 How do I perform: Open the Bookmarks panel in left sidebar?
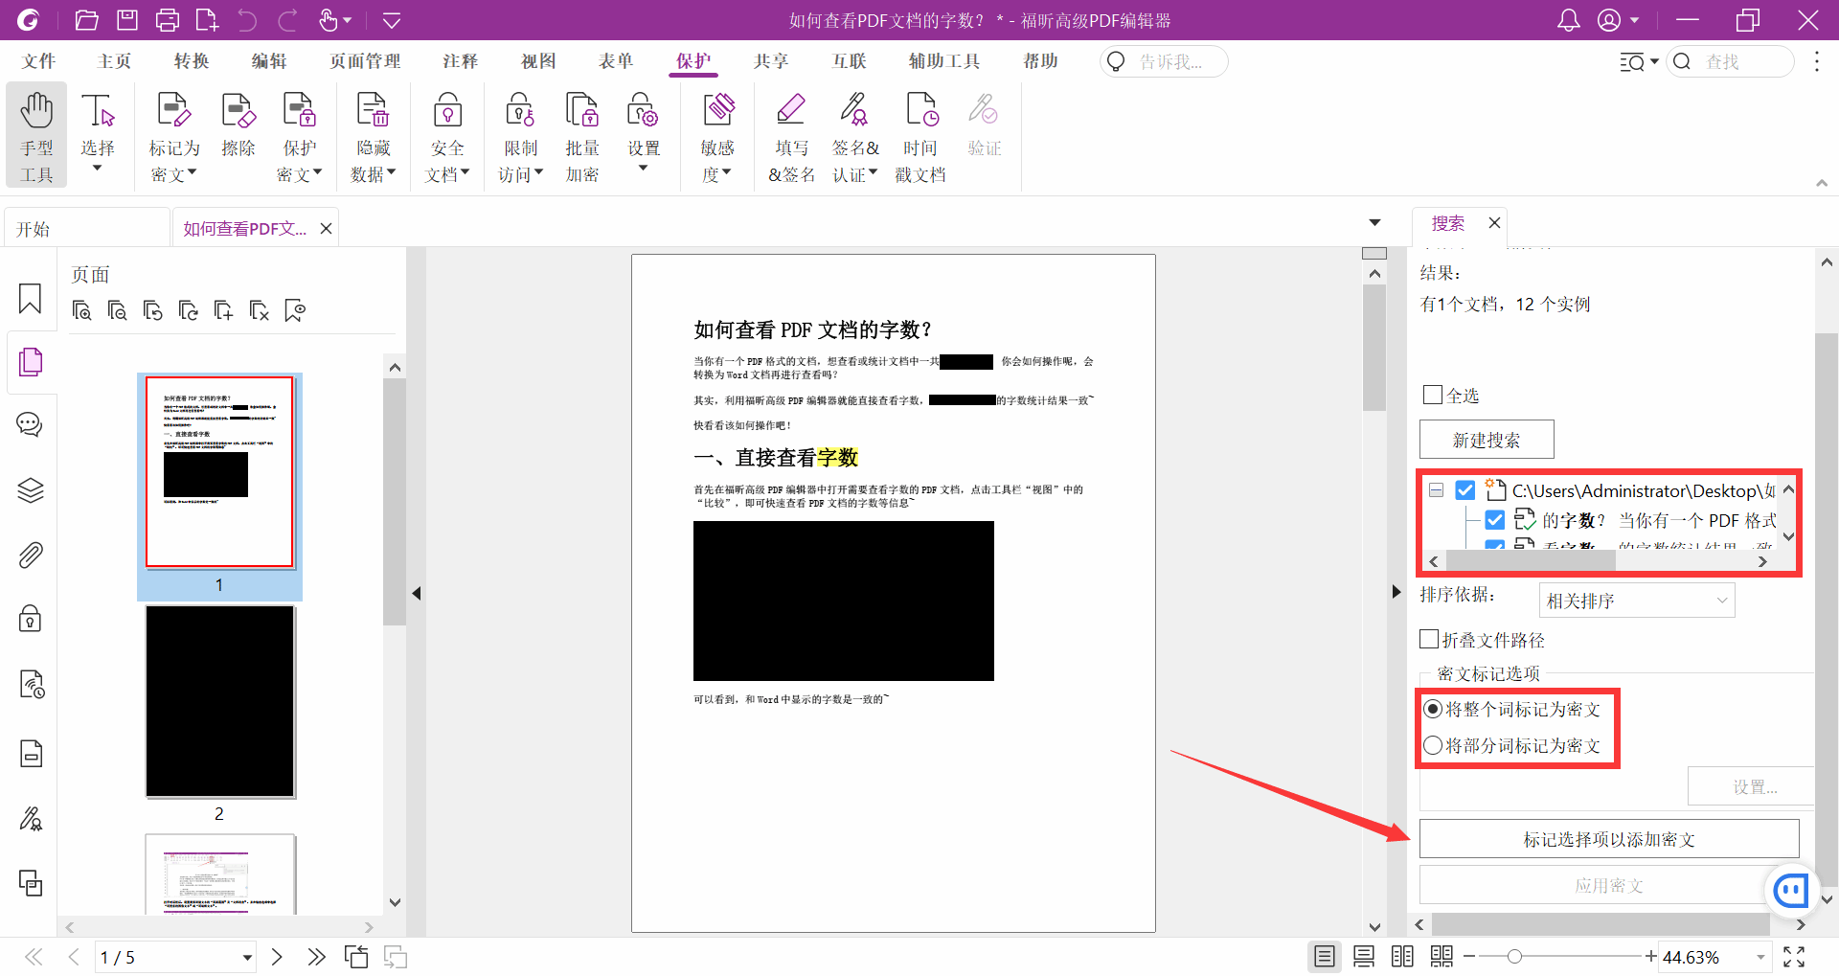31,299
